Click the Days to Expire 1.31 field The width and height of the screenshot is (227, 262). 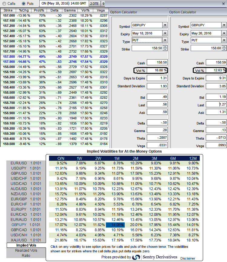(x=157, y=78)
